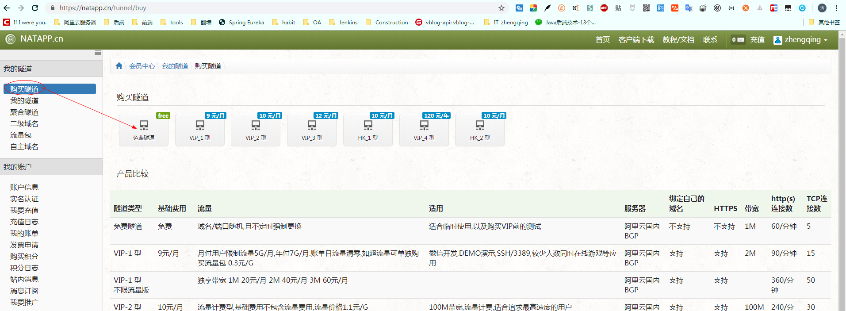Open 自主域名 in the sidebar
846x311 pixels.
(x=24, y=146)
